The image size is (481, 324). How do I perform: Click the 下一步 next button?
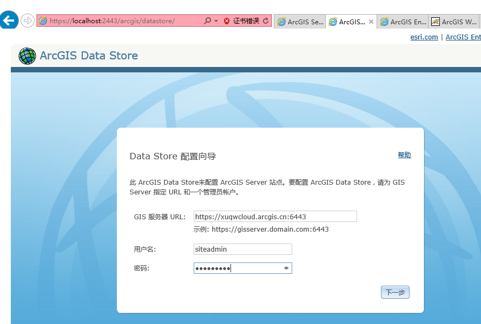click(395, 292)
